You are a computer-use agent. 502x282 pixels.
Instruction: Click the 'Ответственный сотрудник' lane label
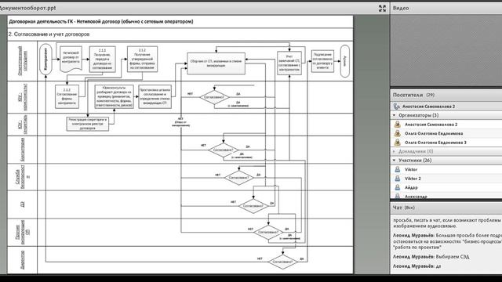[x=22, y=61]
